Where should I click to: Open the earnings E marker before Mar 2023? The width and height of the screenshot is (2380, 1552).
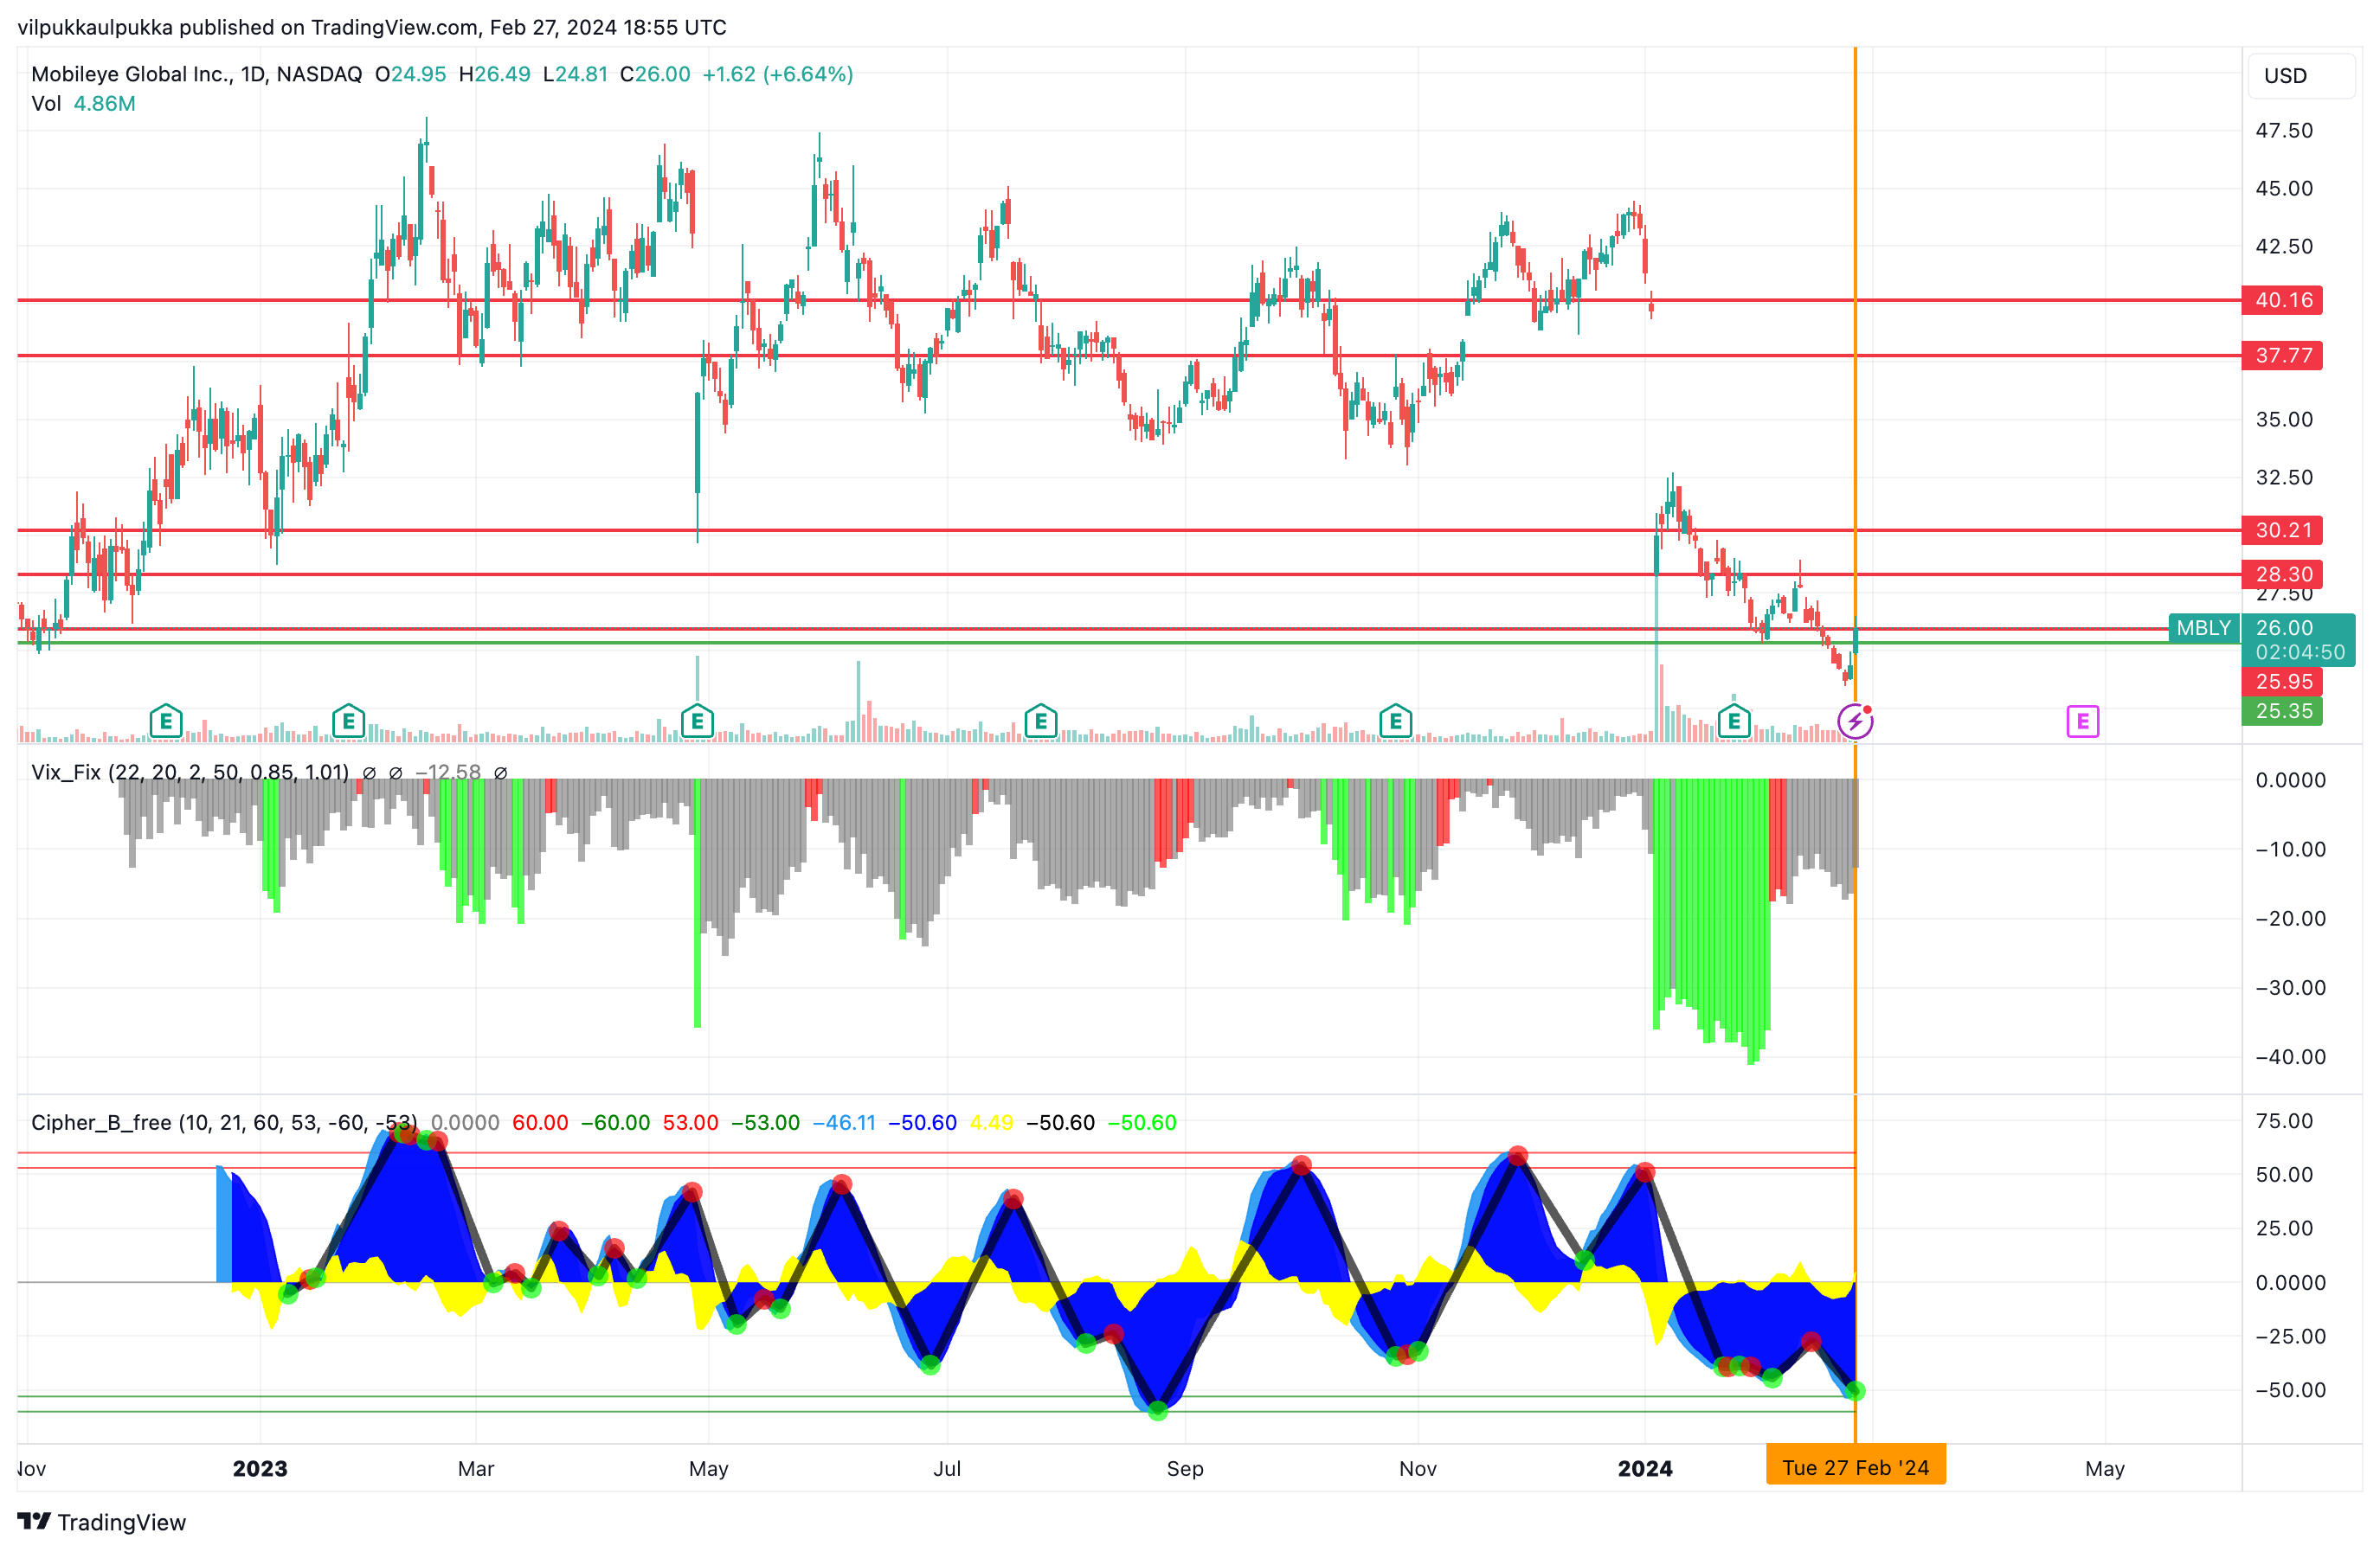pos(348,721)
